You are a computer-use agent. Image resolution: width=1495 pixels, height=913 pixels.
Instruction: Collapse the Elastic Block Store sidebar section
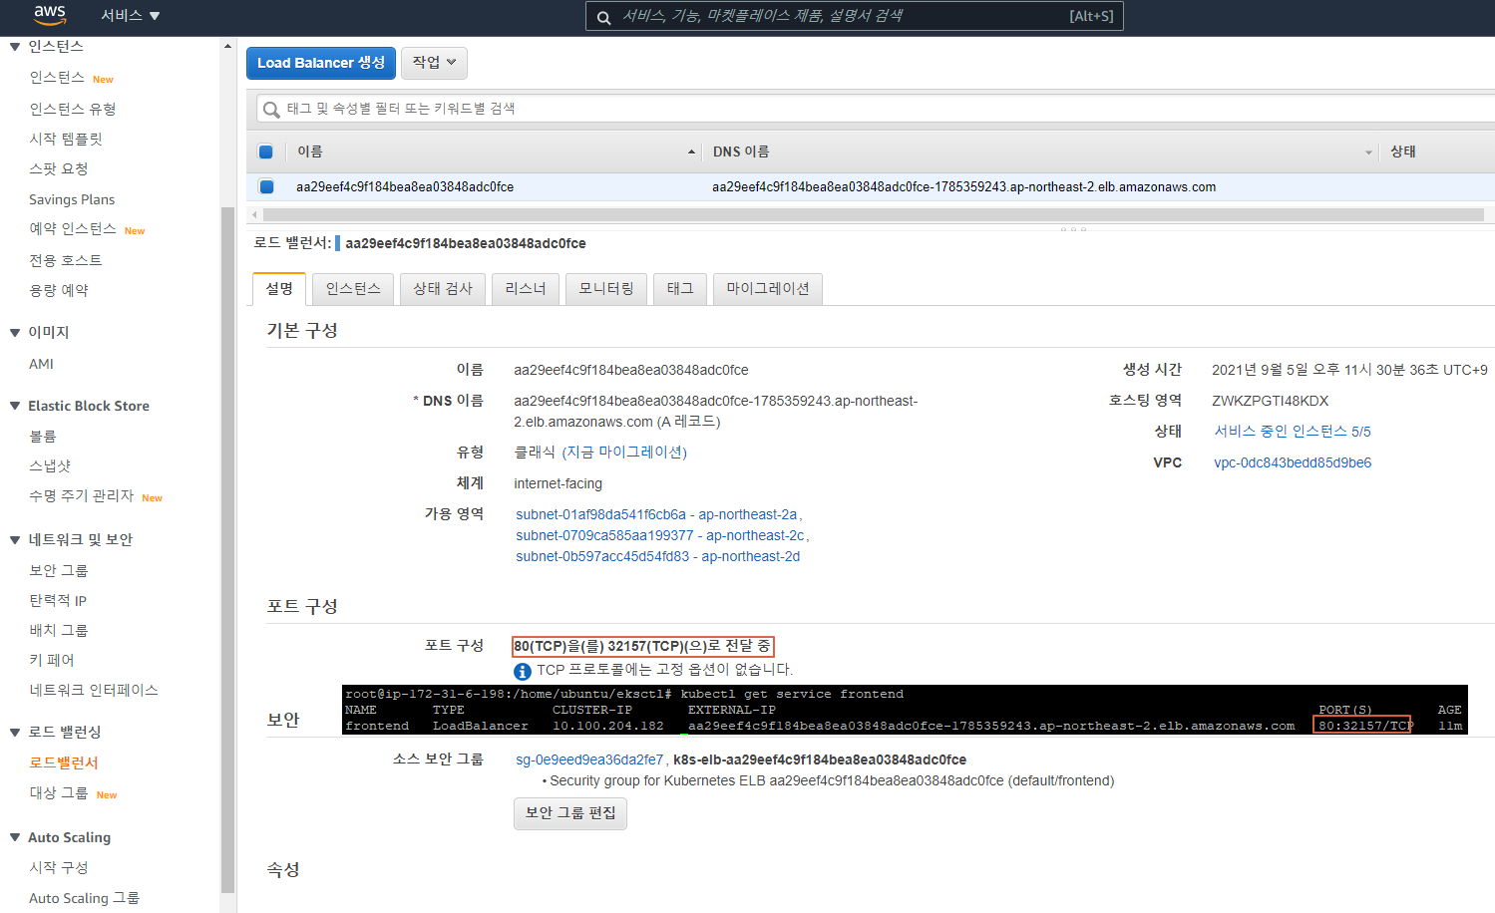pyautogui.click(x=15, y=407)
